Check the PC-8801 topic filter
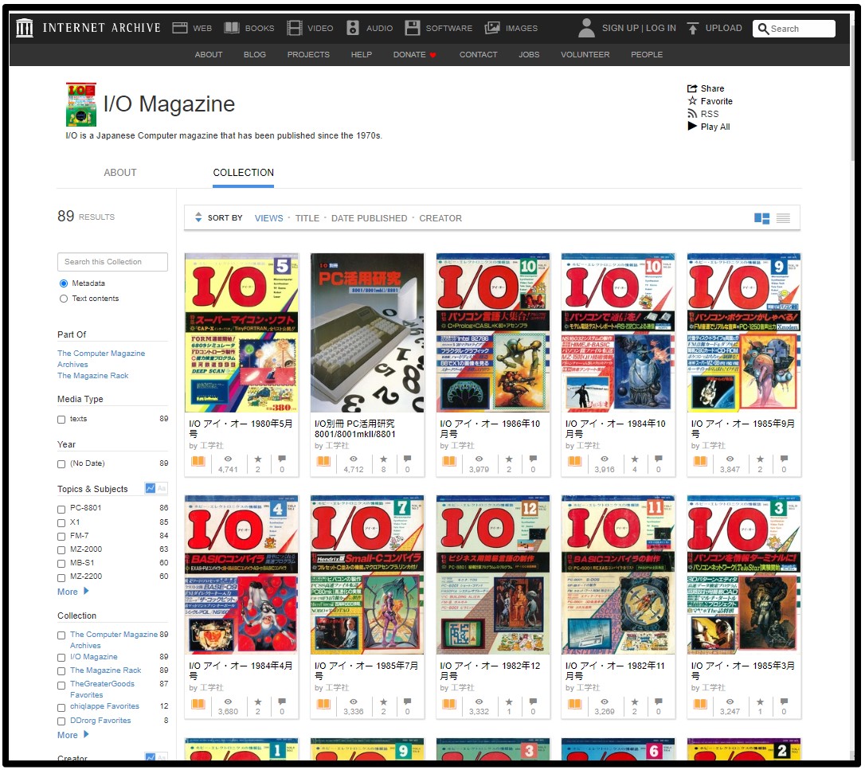The width and height of the screenshot is (865, 770). point(61,509)
